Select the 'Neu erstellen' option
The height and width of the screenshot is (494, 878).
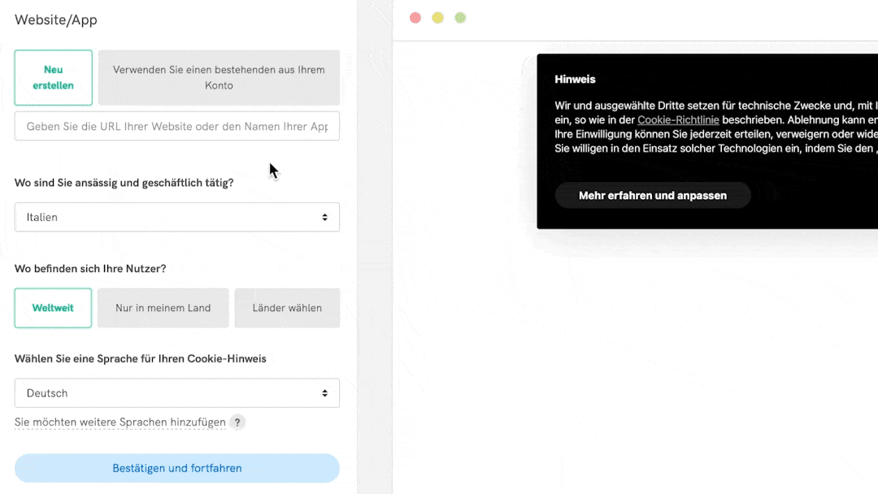coord(54,78)
